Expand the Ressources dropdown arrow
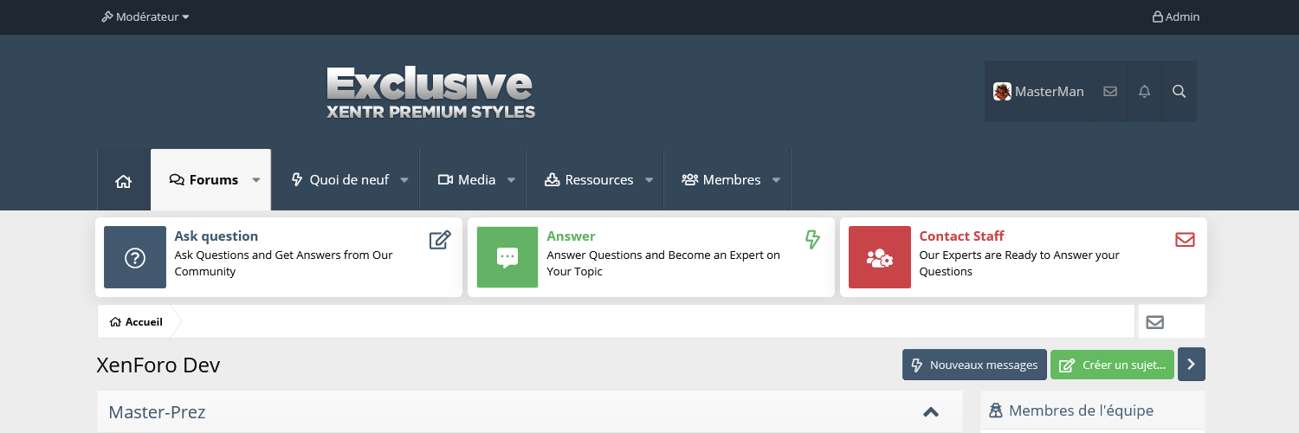The image size is (1299, 433). point(649,180)
